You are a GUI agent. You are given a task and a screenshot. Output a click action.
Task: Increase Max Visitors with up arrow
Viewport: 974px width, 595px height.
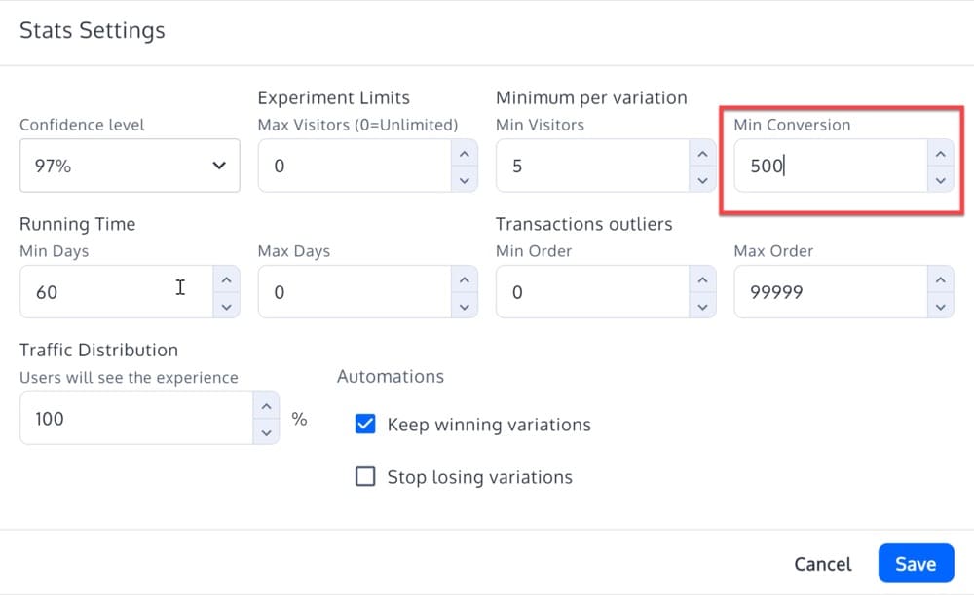pos(465,154)
